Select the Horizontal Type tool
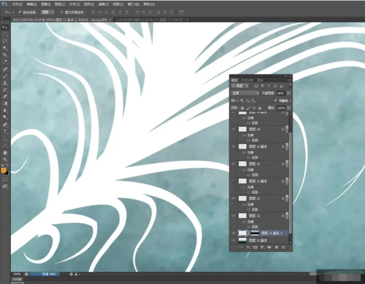 (5, 131)
